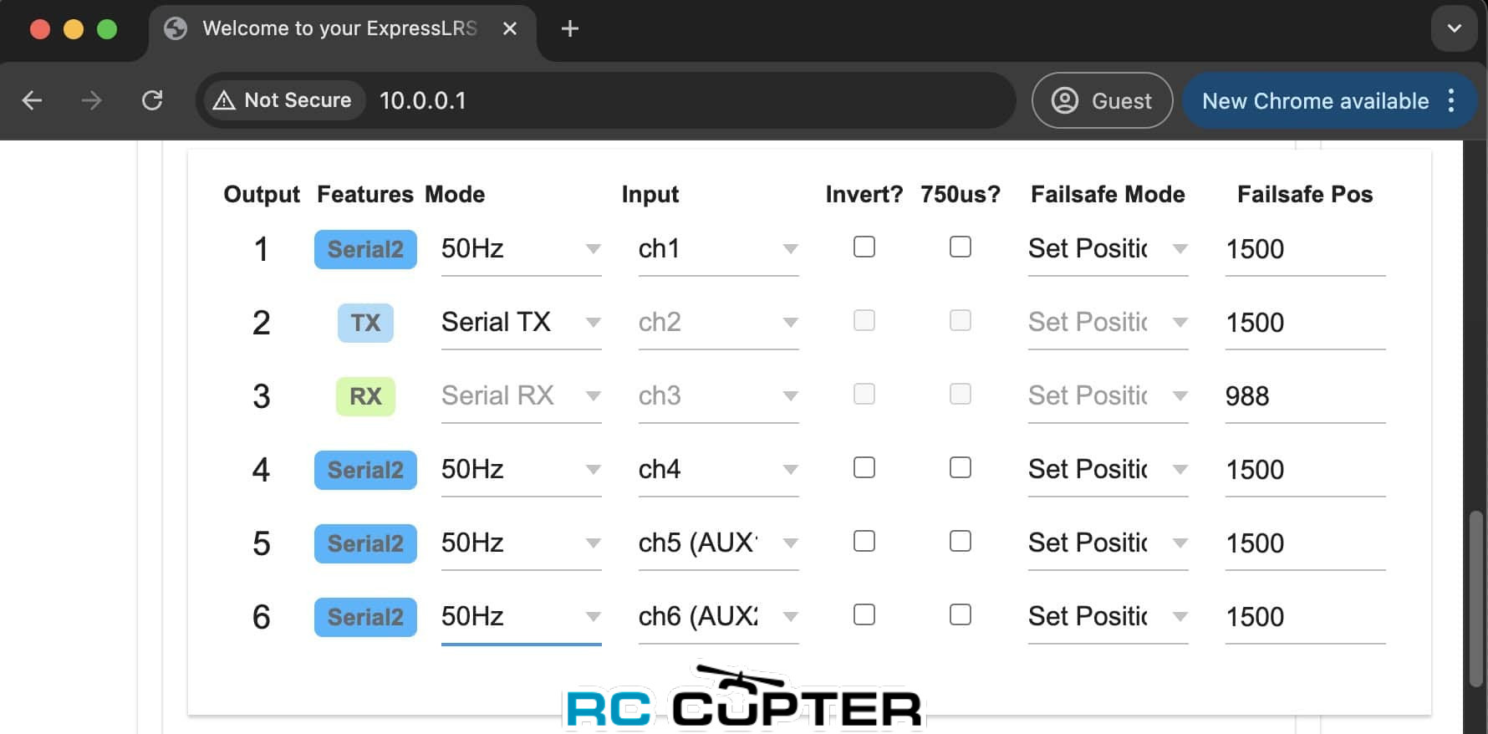The width and height of the screenshot is (1488, 734).
Task: Expand Input dropdown showing ch5 (AUX
Action: coord(717,543)
